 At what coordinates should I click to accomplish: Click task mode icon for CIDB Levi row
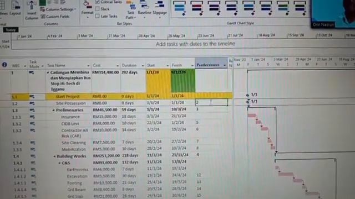pos(32,124)
